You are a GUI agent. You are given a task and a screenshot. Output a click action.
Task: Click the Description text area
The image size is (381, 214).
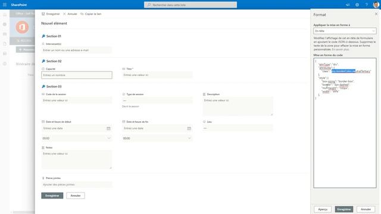click(x=238, y=106)
